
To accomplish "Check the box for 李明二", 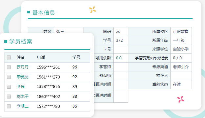I will tap(9, 106).
